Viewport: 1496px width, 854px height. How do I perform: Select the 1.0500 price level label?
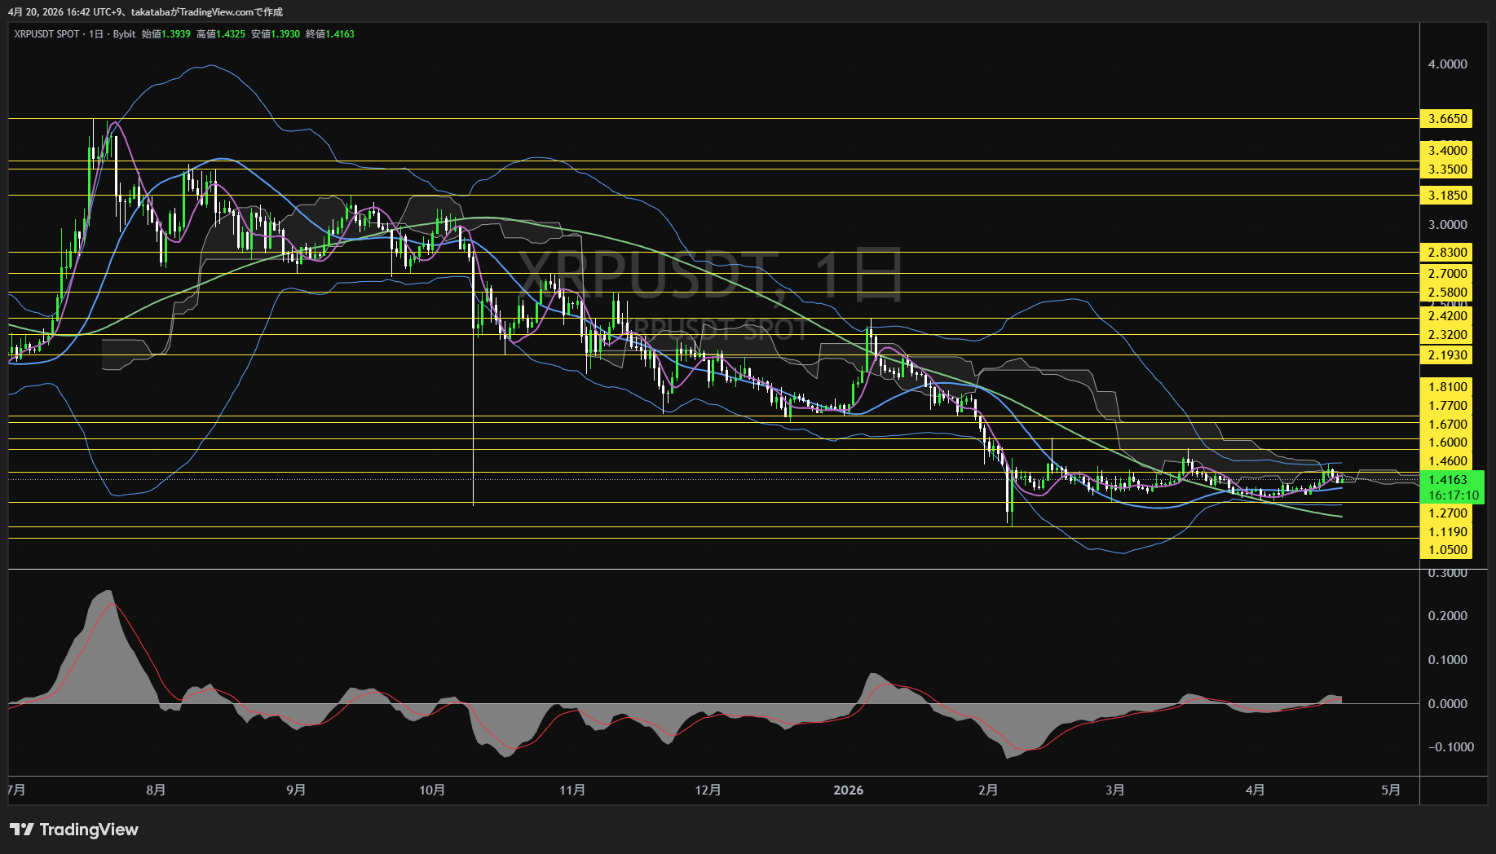click(1447, 550)
